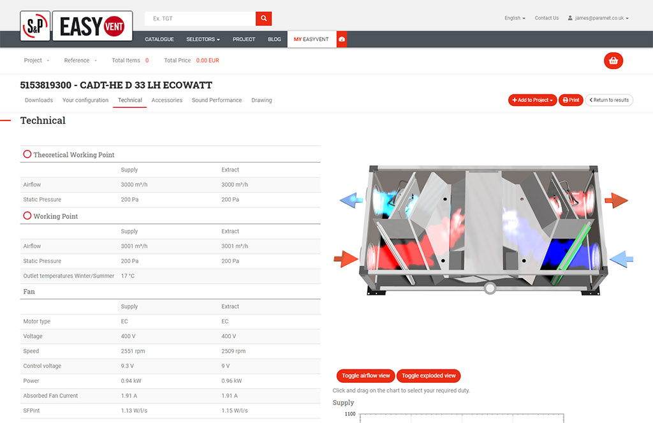The width and height of the screenshot is (653, 423).
Task: Select the MY EASYVENT tab
Action: point(311,39)
